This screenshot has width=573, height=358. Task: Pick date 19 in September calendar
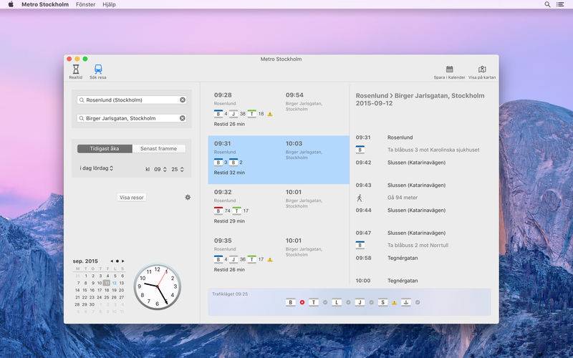(115, 290)
